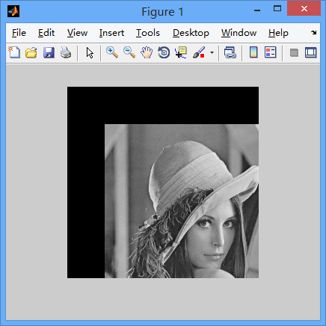
Task: Create a new figure with toolbar icon
Action: [14, 53]
